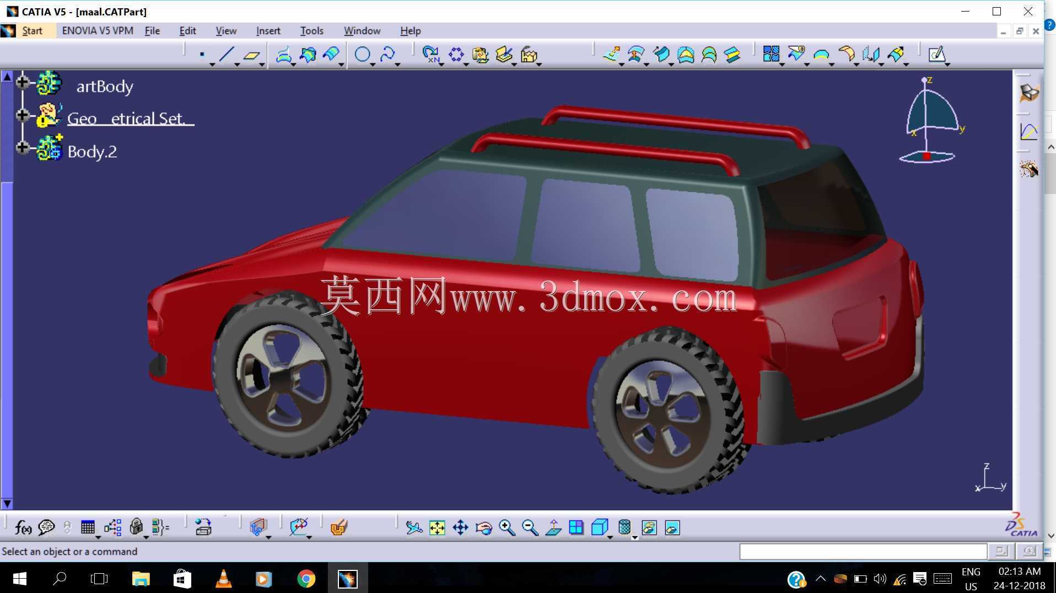Expand the artBody tree node
Image resolution: width=1056 pixels, height=593 pixels.
coord(23,82)
